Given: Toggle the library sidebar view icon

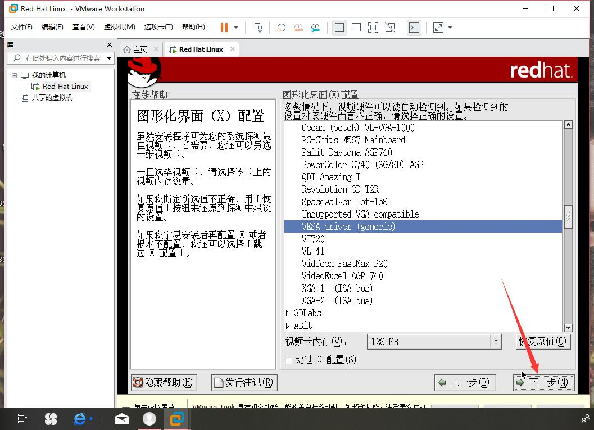Looking at the screenshot, I should (x=339, y=28).
